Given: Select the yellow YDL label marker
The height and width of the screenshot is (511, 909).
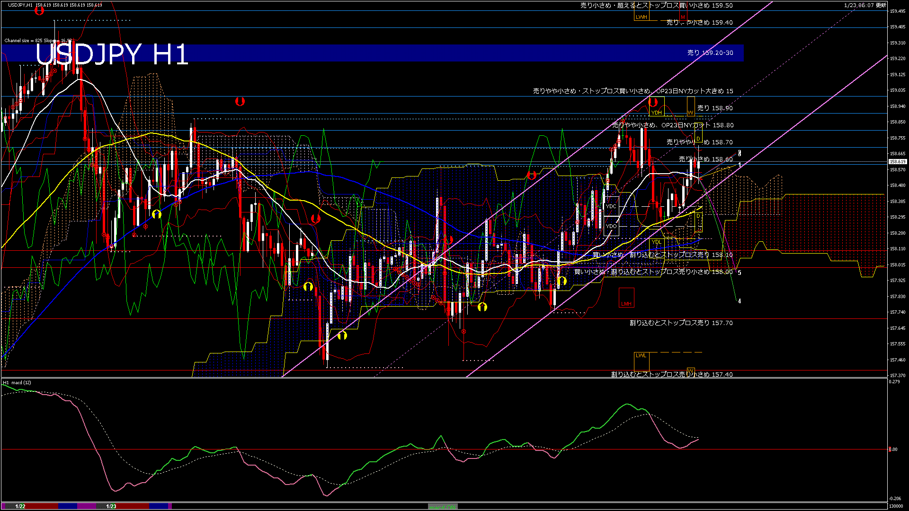Looking at the screenshot, I should click(657, 242).
